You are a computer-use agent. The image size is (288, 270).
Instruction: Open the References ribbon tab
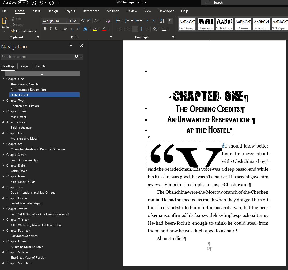point(91,11)
